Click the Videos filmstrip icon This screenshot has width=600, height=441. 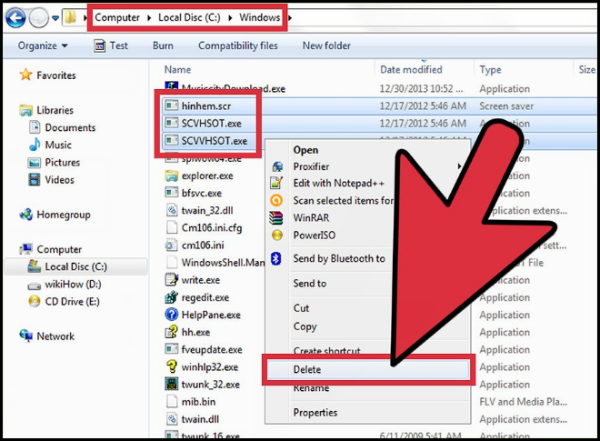[x=34, y=179]
